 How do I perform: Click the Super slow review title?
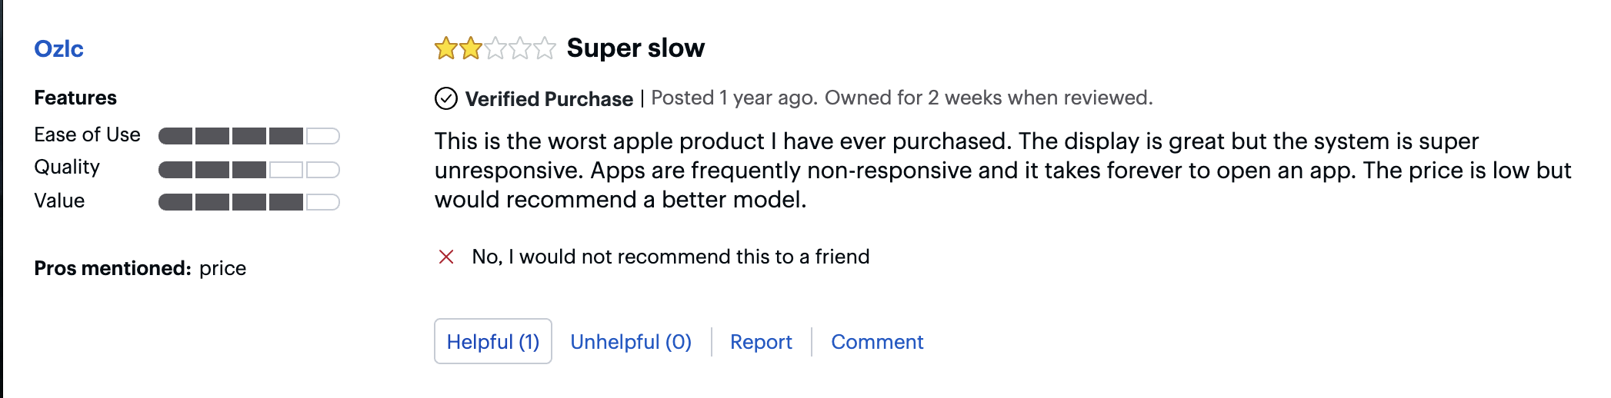click(x=635, y=48)
